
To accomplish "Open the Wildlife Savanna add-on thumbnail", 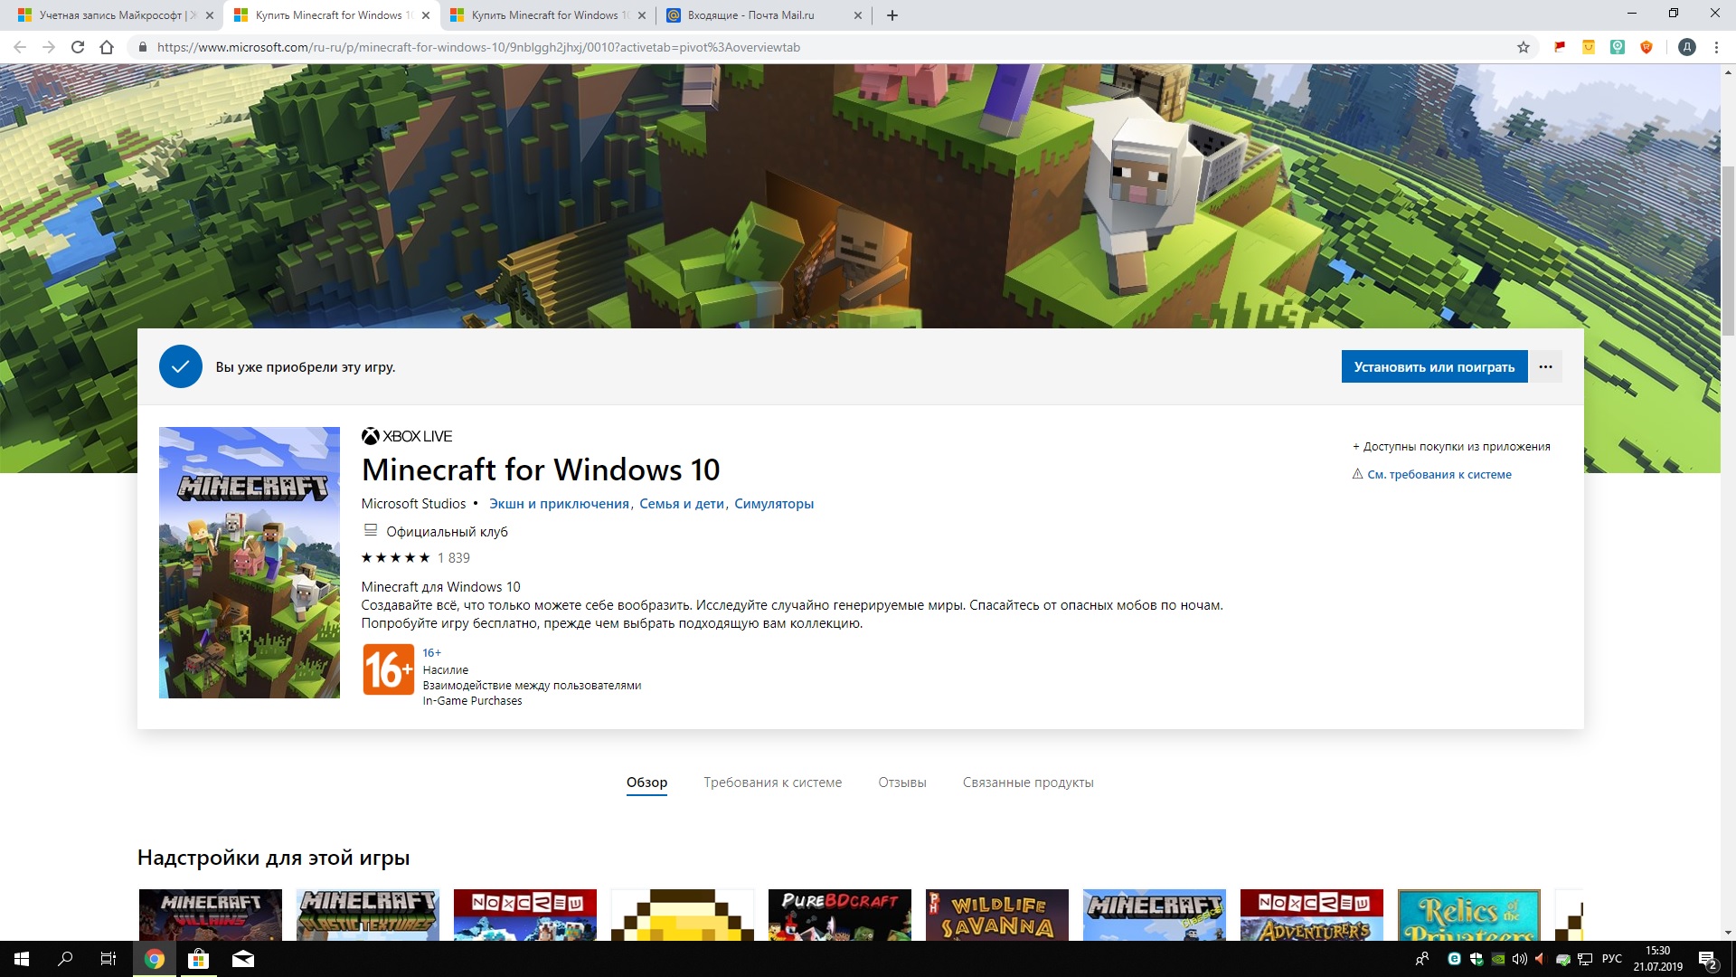I will (997, 915).
